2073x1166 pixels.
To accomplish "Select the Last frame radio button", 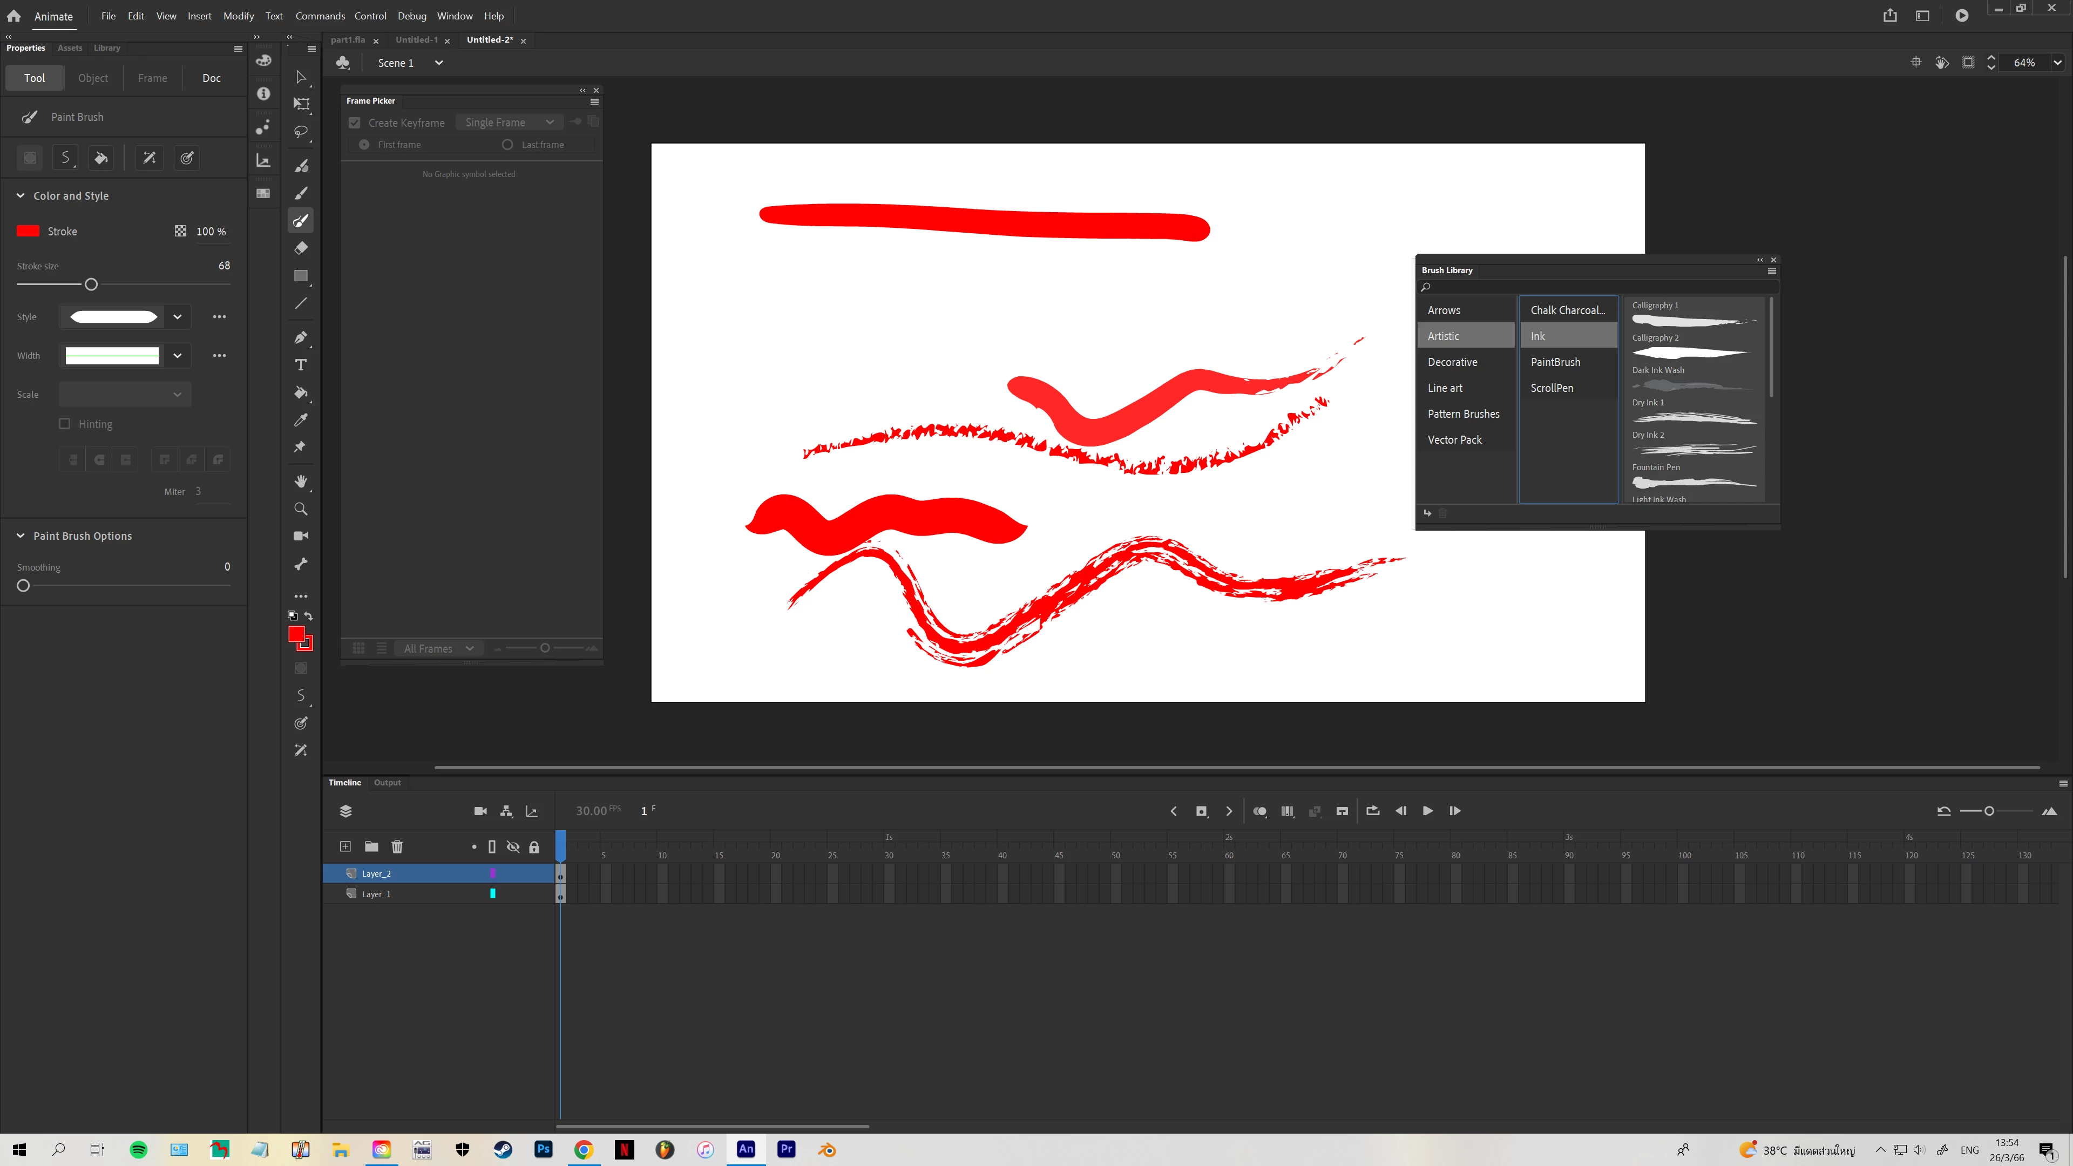I will (x=507, y=145).
